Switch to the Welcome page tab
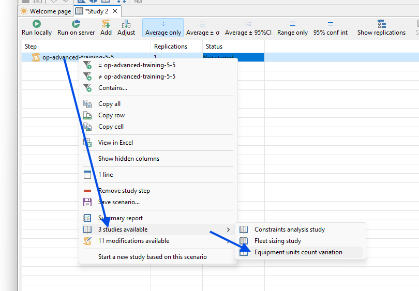Image resolution: width=419 pixels, height=291 pixels. pos(46,11)
